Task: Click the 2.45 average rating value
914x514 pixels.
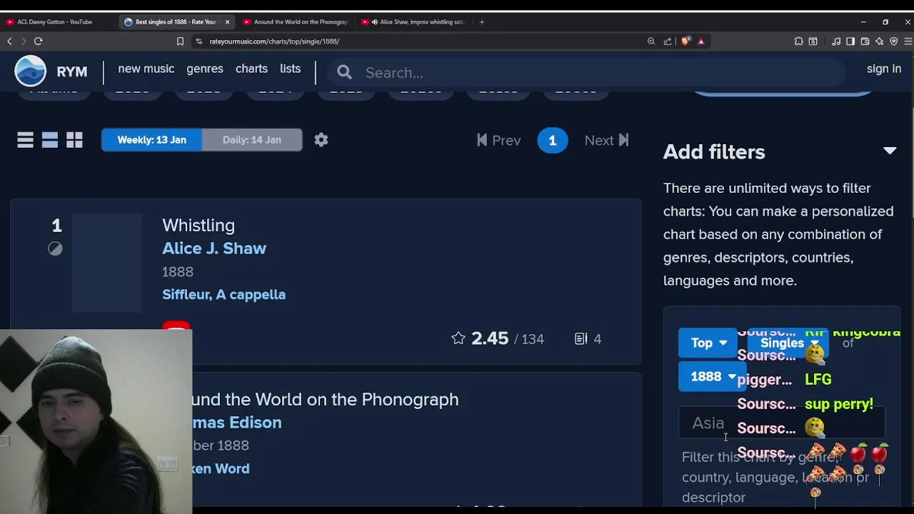Action: [490, 338]
